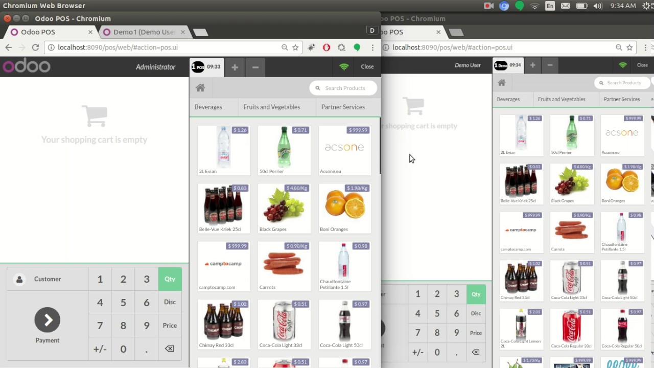Add Black Grapes in Administrator POS
The image size is (654, 368).
(284, 208)
